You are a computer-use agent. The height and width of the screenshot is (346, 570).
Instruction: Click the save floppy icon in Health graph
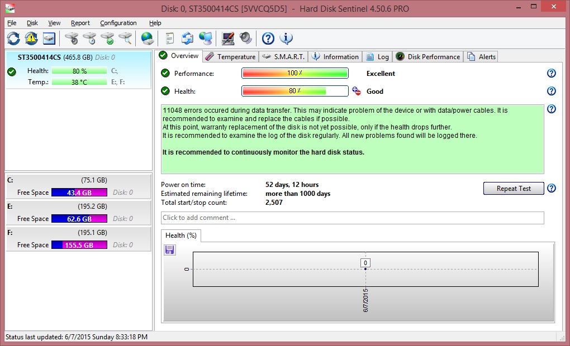coord(170,250)
